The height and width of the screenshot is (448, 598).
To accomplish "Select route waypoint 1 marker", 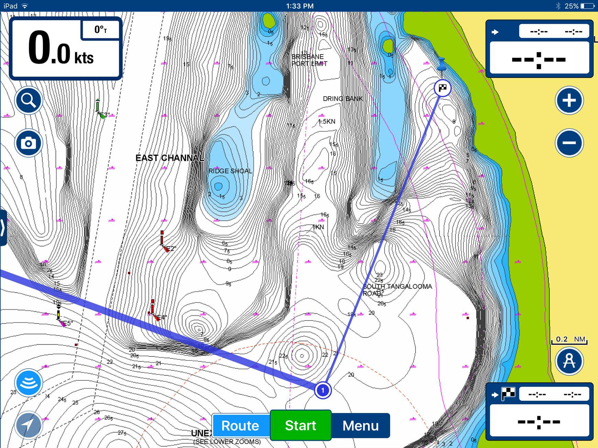I will point(323,390).
